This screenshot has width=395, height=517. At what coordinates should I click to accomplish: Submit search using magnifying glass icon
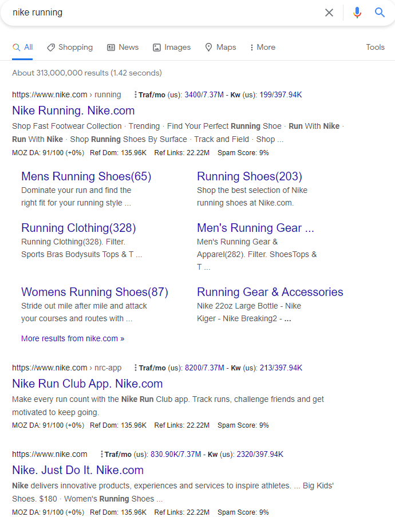(x=380, y=13)
